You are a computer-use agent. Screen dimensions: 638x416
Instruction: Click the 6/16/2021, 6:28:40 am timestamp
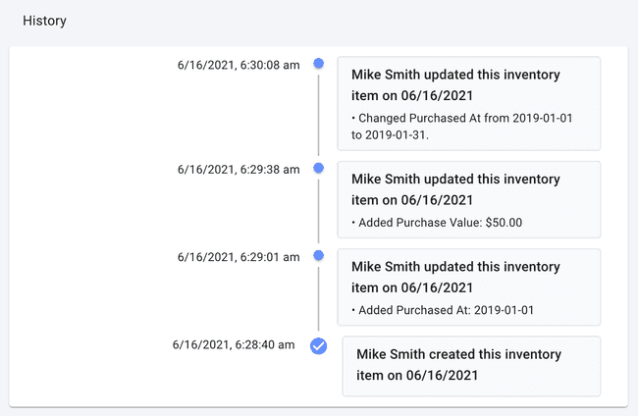234,345
